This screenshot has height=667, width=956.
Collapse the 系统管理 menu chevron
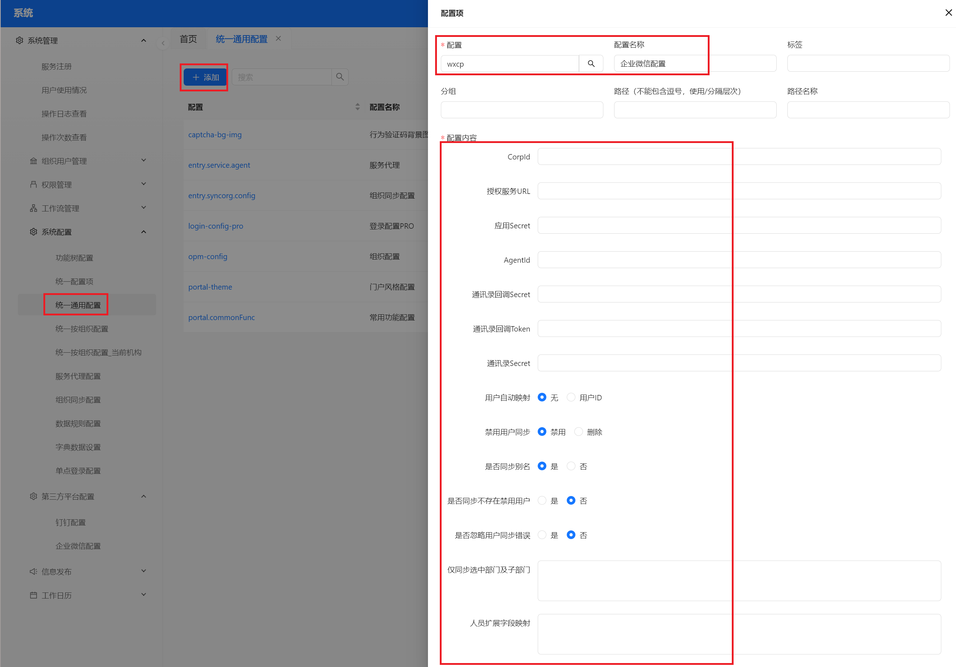pos(143,41)
